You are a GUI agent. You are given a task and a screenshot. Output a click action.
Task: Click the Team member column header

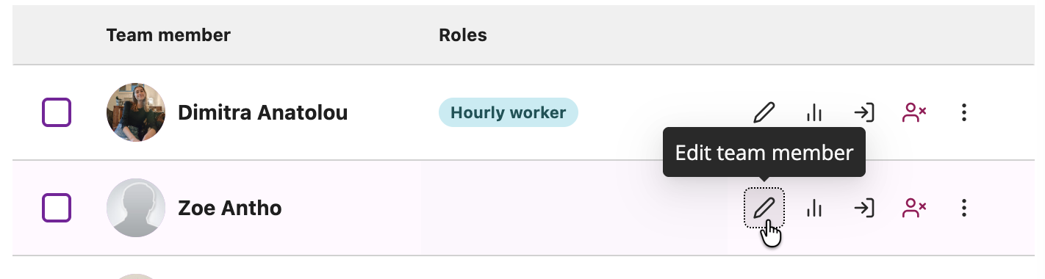tap(168, 35)
